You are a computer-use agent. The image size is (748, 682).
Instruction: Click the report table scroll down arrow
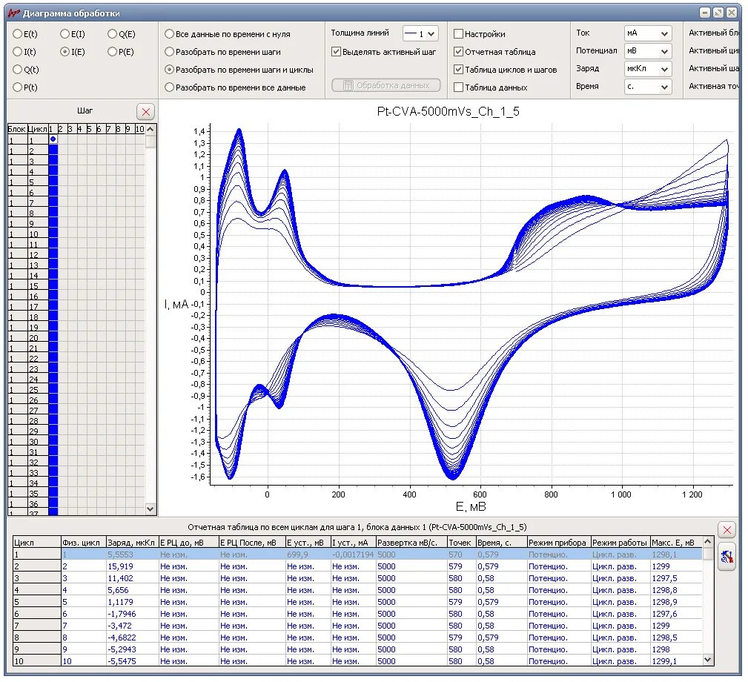(708, 660)
